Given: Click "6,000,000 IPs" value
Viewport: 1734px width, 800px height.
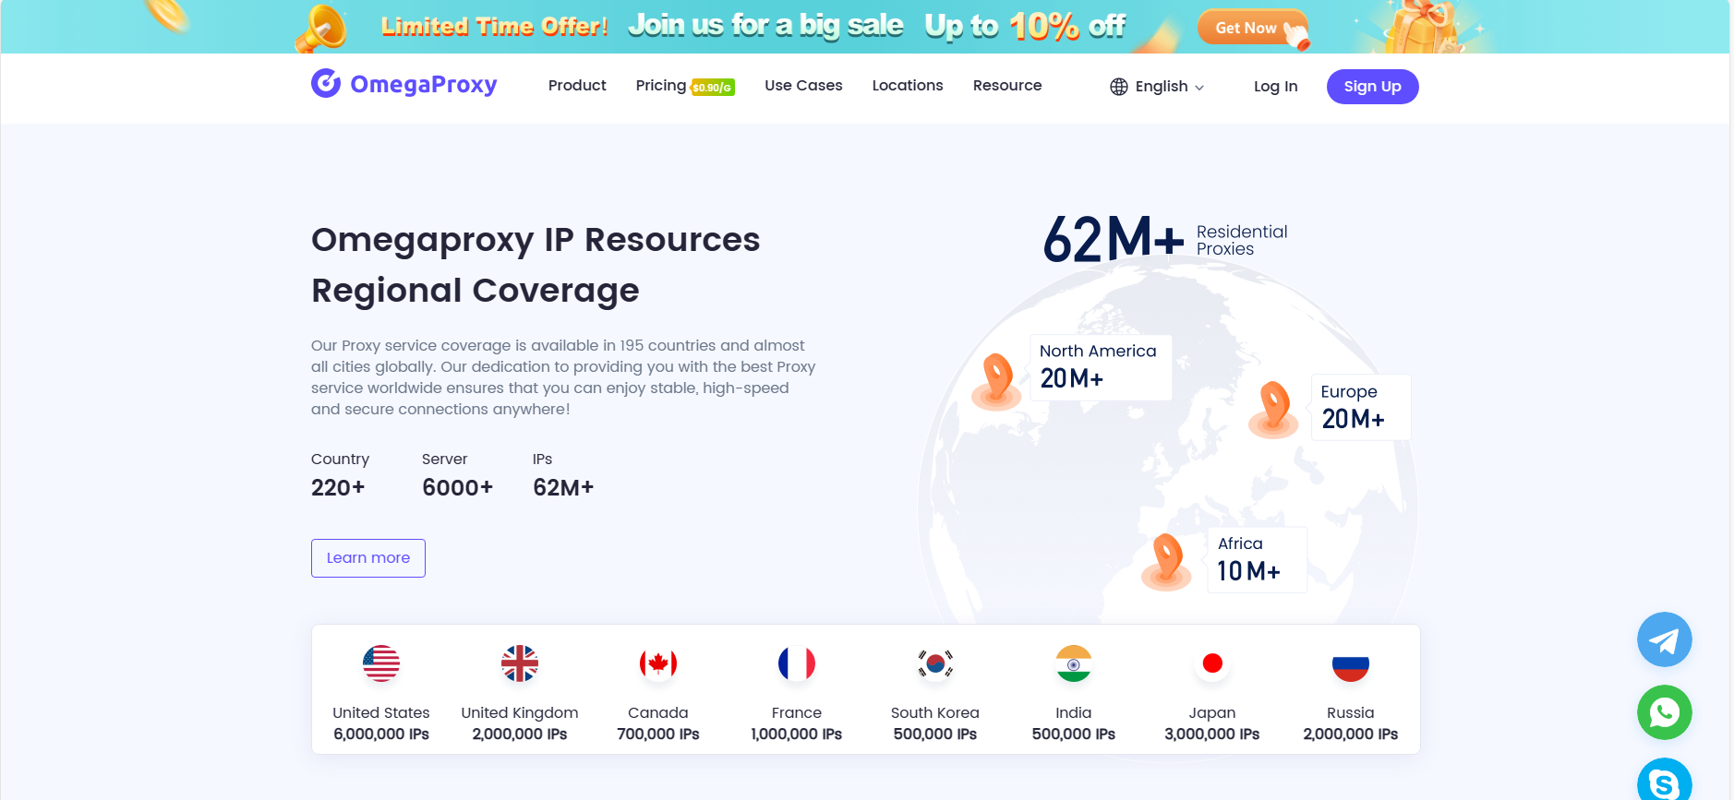Looking at the screenshot, I should (381, 734).
